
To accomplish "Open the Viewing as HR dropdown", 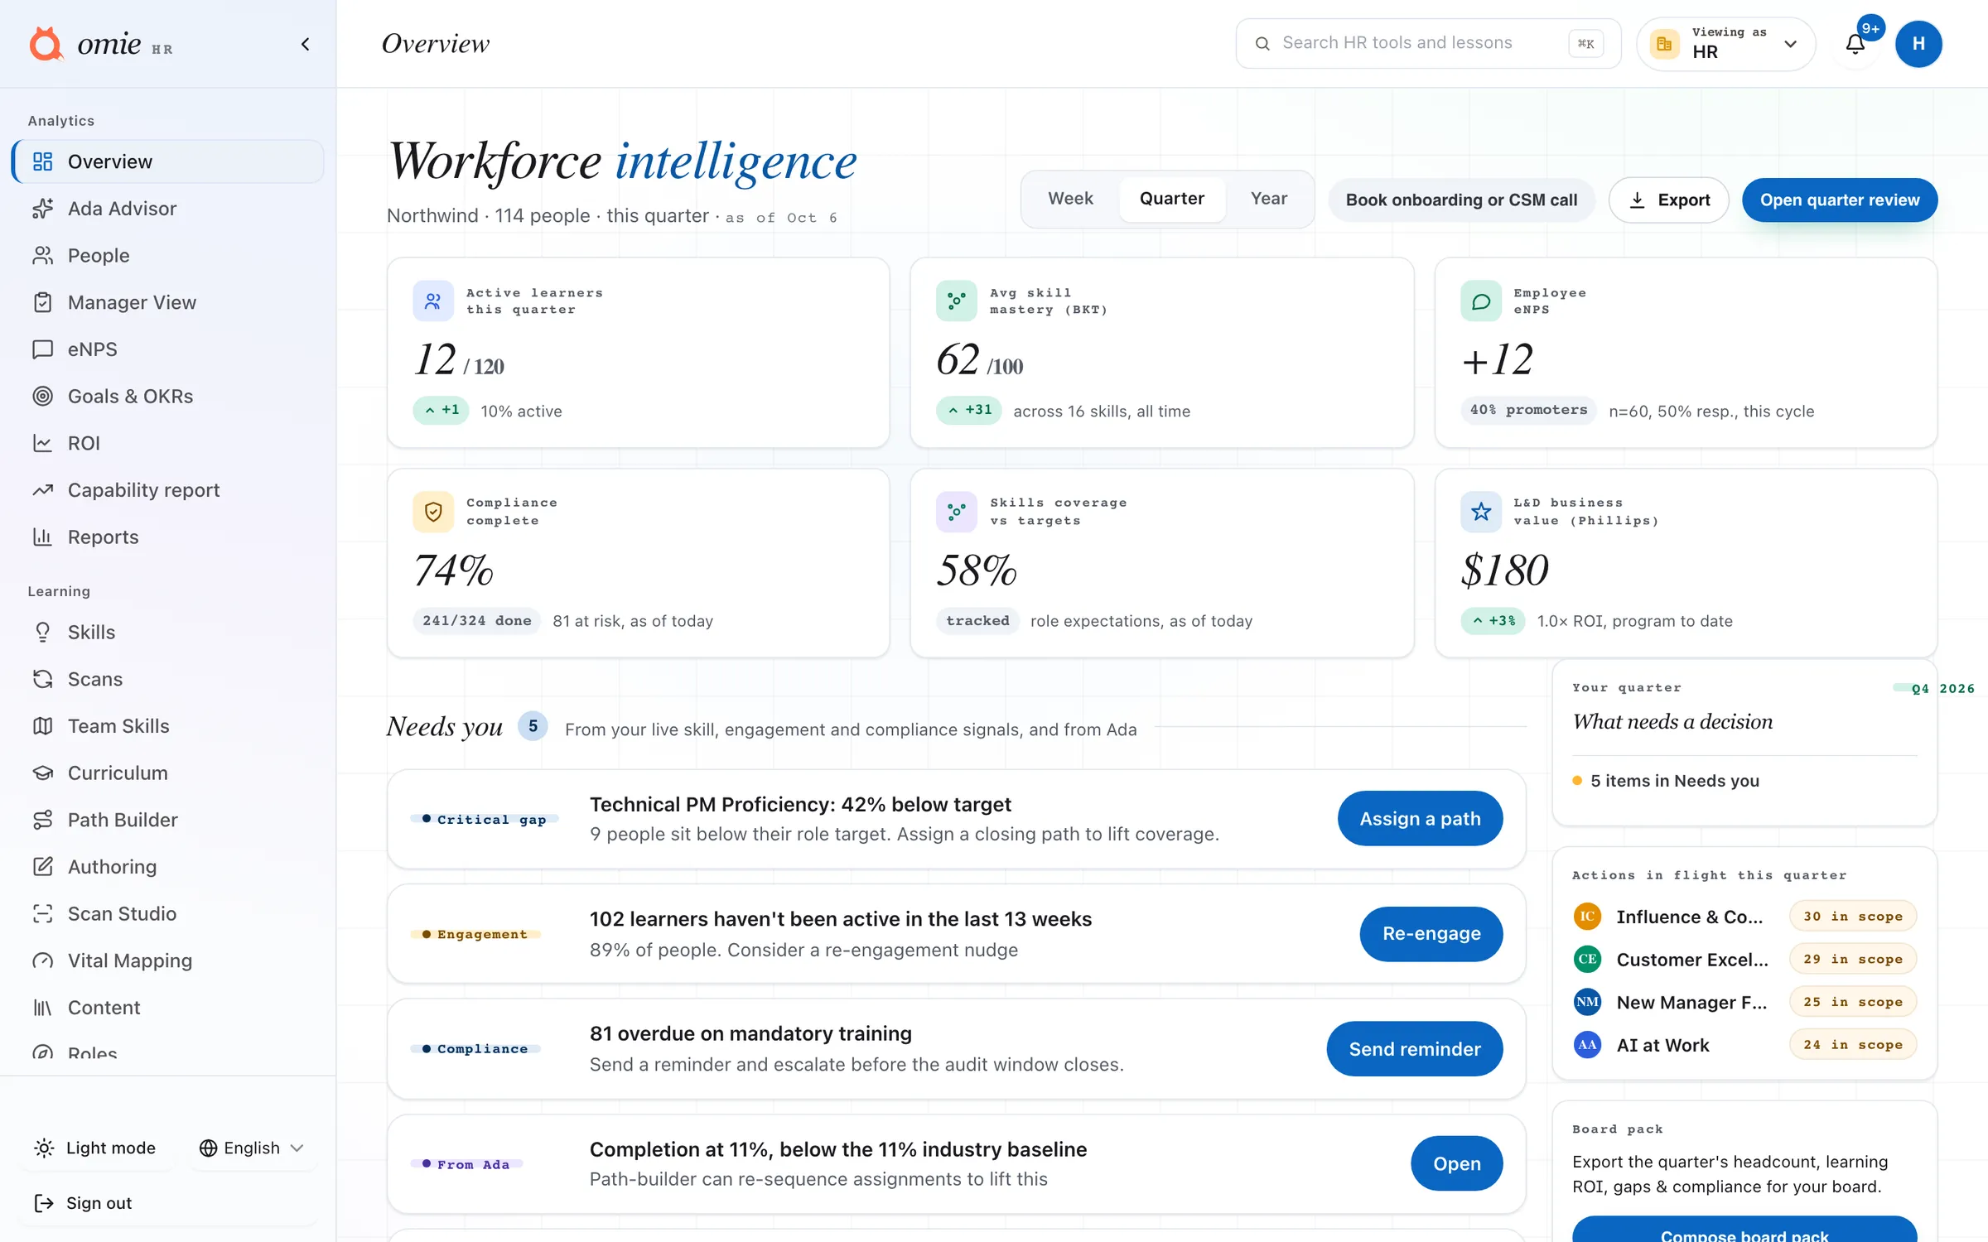I will point(1725,44).
